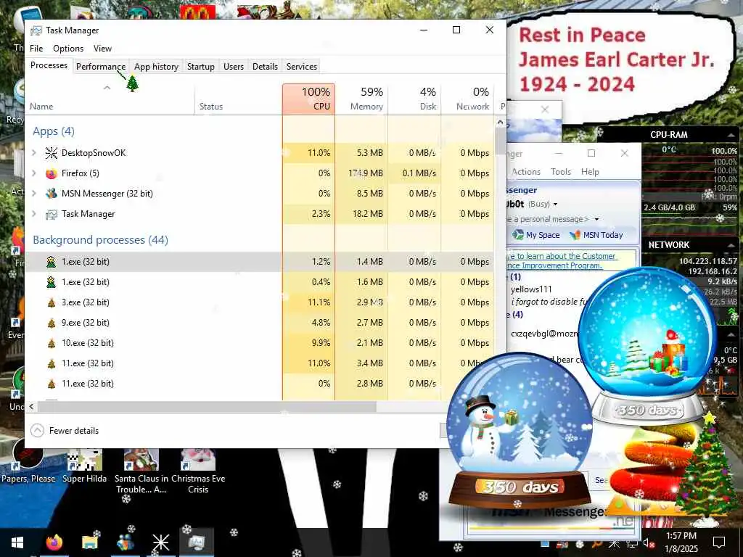The height and width of the screenshot is (557, 743).
Task: Switch to the Details tab
Action: [x=265, y=66]
